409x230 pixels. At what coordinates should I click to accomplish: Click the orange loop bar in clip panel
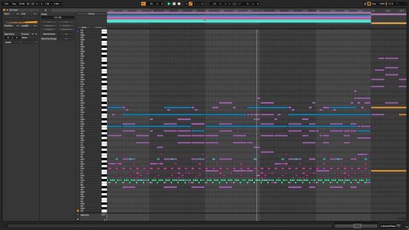click(x=20, y=22)
